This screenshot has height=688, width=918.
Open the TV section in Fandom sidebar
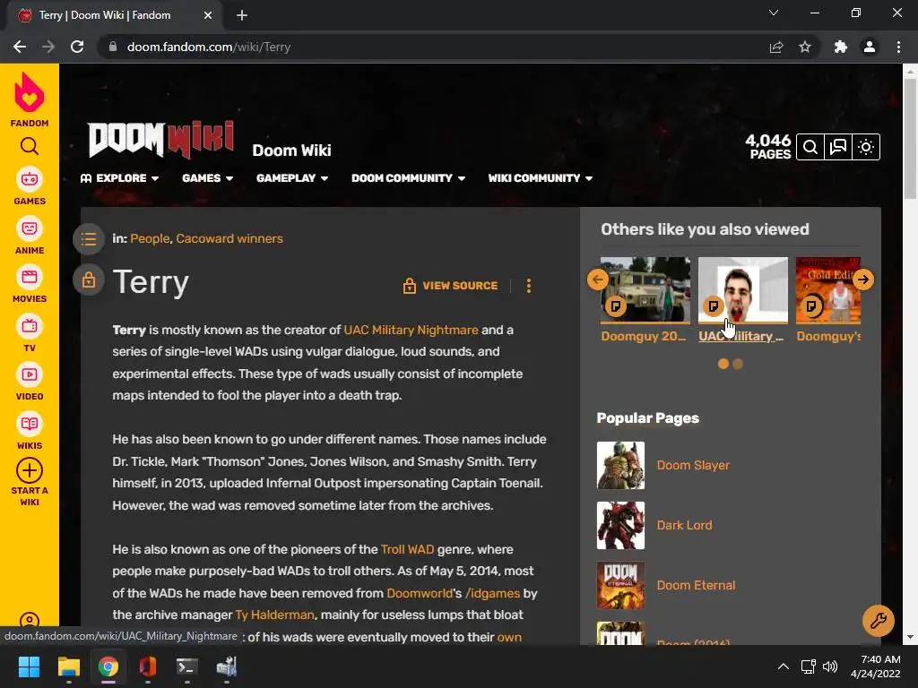coord(30,334)
